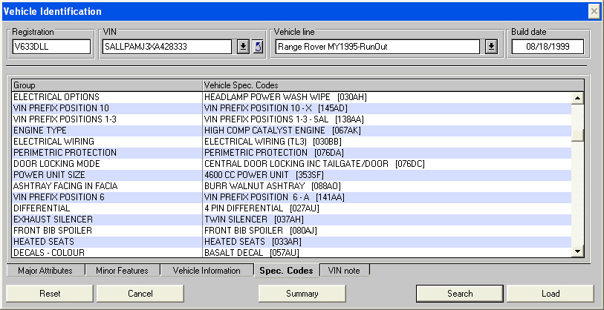Expand the Vehicle line dropdown
Image resolution: width=604 pixels, height=310 pixels.
491,47
